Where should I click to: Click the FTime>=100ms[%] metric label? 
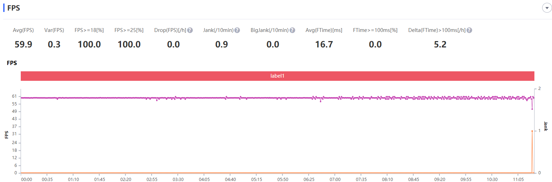[375, 30]
